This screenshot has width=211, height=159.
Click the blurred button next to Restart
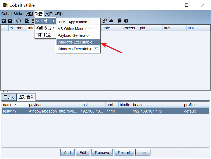pyautogui.click(x=143, y=153)
